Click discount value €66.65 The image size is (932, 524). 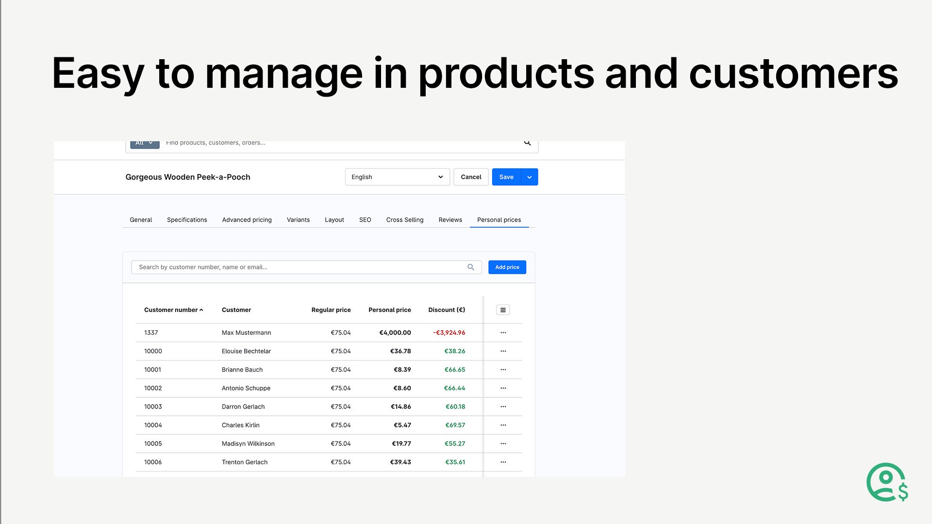(x=455, y=370)
